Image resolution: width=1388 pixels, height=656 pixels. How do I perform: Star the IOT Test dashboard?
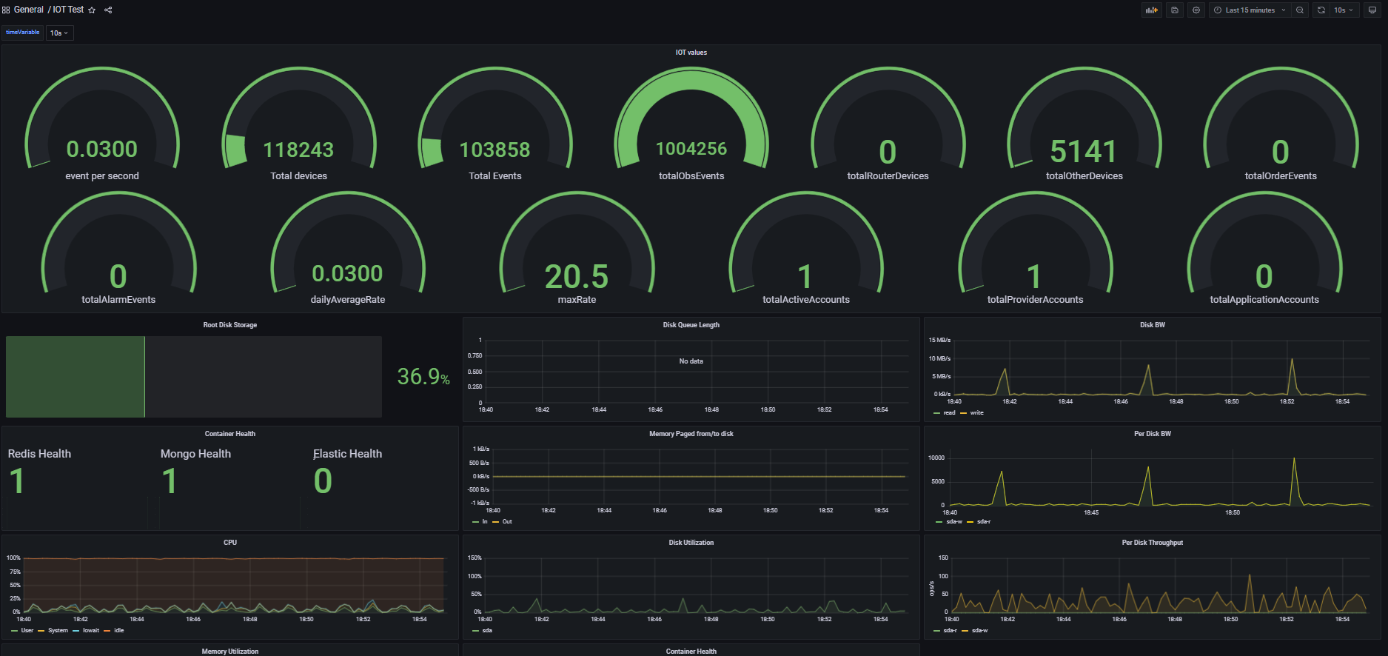[92, 10]
